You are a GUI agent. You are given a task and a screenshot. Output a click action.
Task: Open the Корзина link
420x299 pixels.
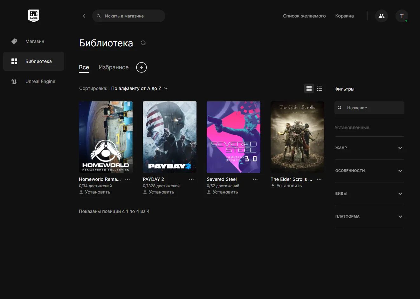[344, 16]
